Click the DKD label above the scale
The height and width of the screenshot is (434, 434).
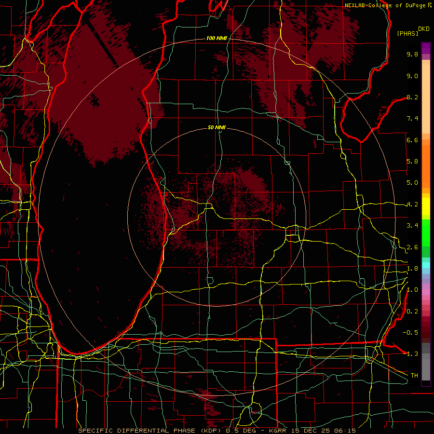pyautogui.click(x=424, y=29)
